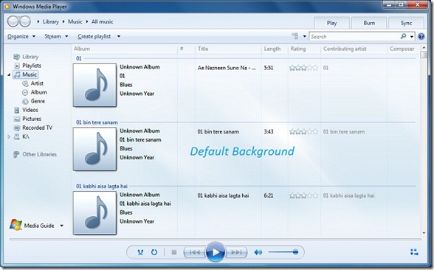Expand the K:\ drive tree arrow
434x270 pixels.
pos(9,136)
